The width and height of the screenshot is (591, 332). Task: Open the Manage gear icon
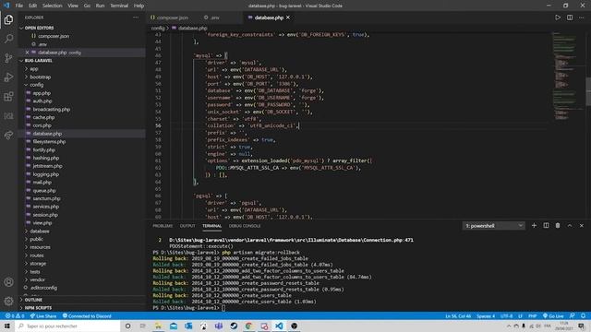(x=8, y=302)
